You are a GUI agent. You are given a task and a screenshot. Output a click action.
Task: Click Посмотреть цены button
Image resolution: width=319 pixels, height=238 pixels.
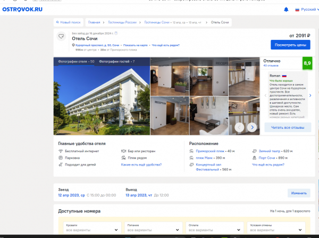coord(290,45)
